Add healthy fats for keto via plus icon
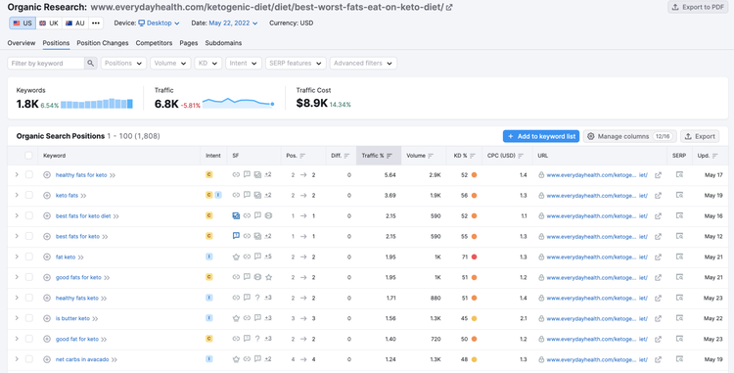The height and width of the screenshot is (373, 734). point(47,175)
